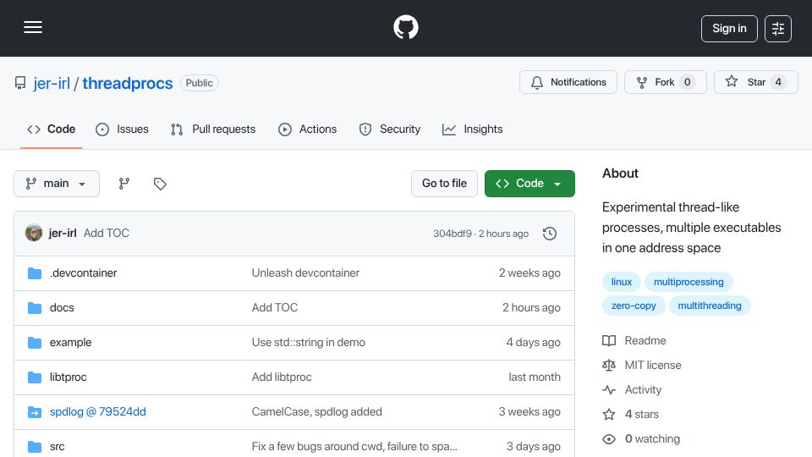Viewport: 812px width, 457px height.
Task: Select the zero-copy topic tag
Action: coord(634,306)
